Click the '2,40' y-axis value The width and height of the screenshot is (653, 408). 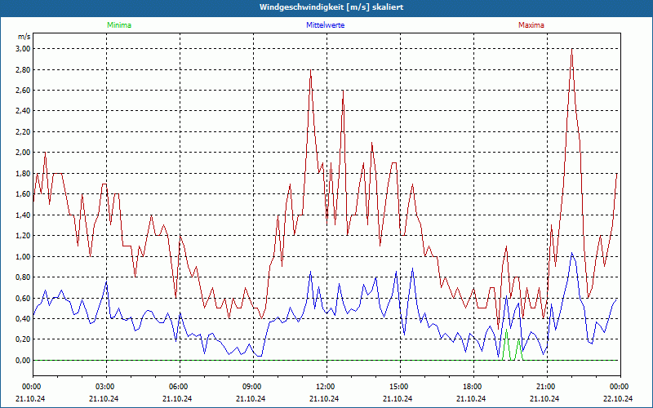point(24,111)
